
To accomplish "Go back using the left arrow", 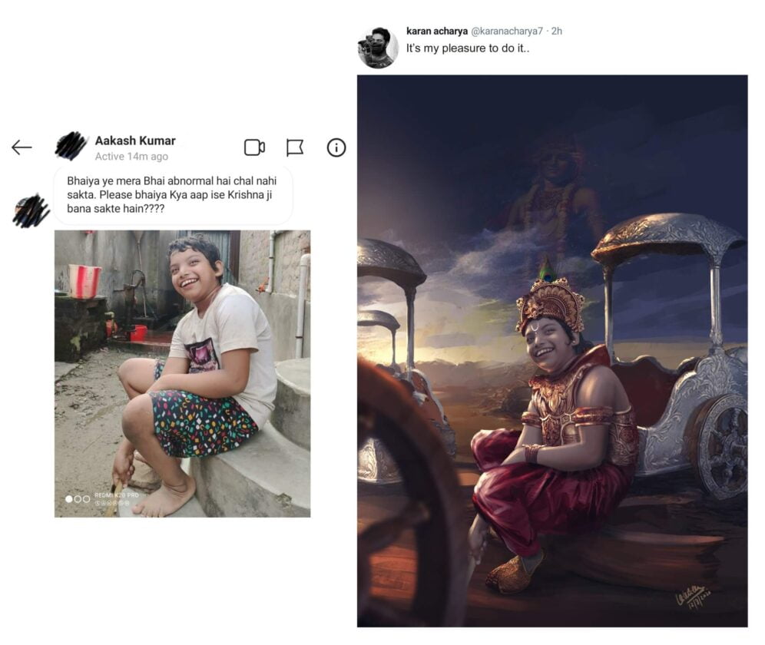I will [22, 147].
